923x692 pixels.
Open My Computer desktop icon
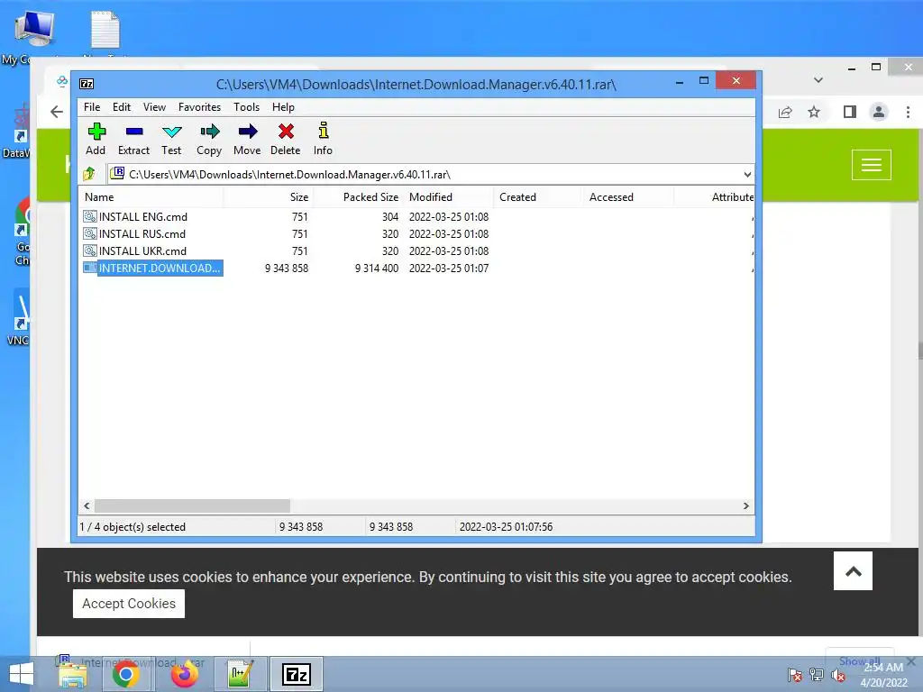[x=33, y=37]
